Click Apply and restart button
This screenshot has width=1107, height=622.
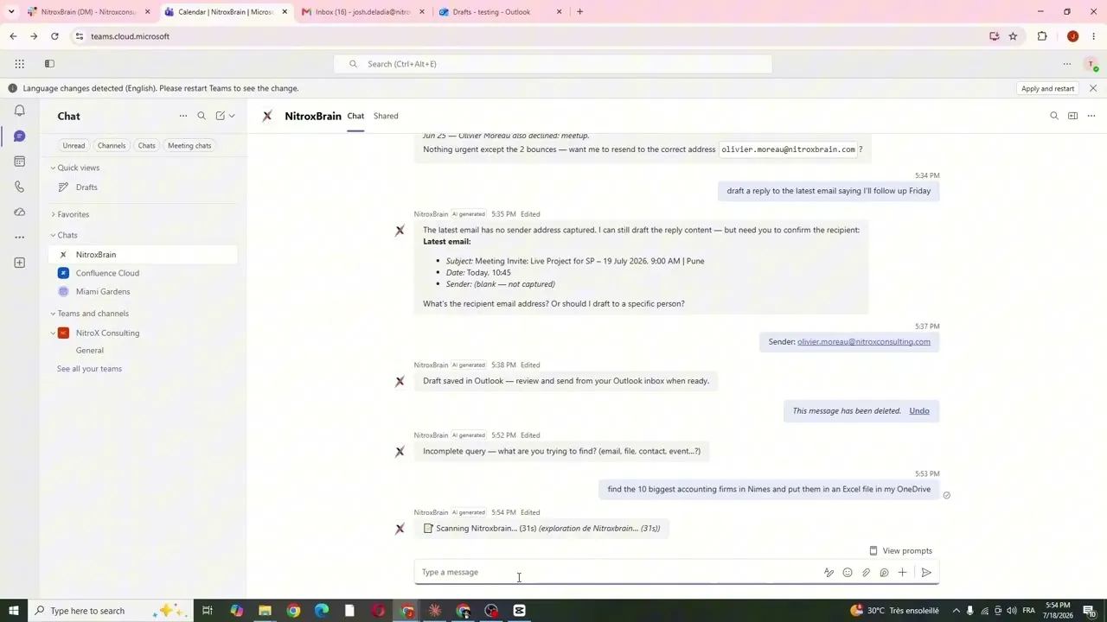(1047, 88)
